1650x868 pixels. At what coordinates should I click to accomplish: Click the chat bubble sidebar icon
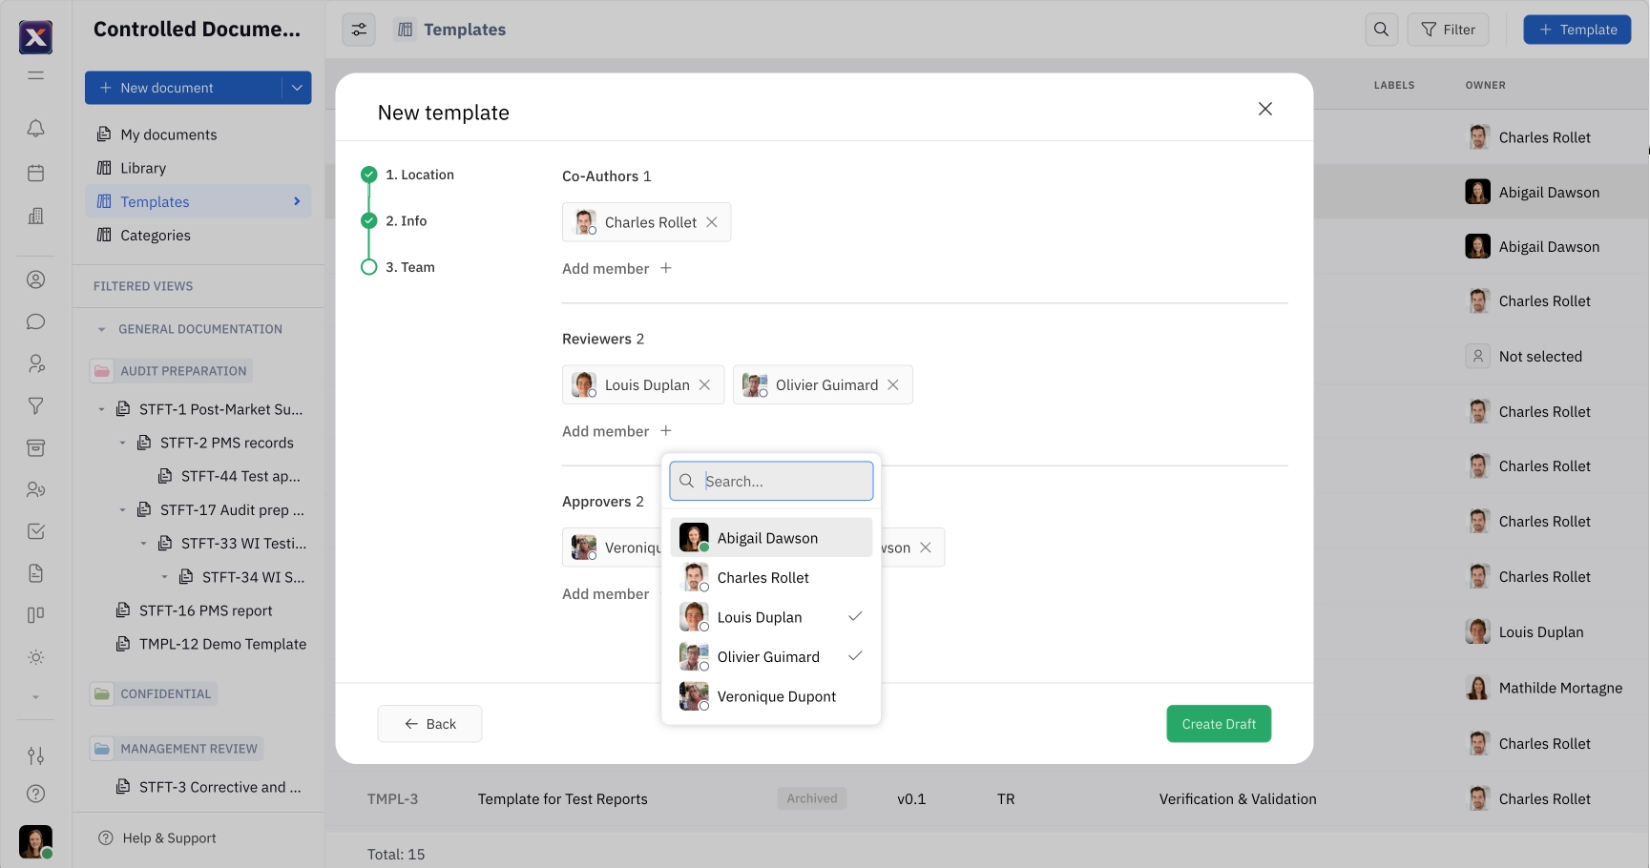coord(35,321)
